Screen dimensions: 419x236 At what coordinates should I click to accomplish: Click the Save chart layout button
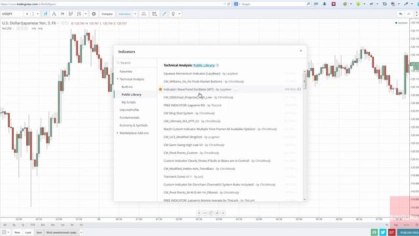pyautogui.click(x=39, y=233)
